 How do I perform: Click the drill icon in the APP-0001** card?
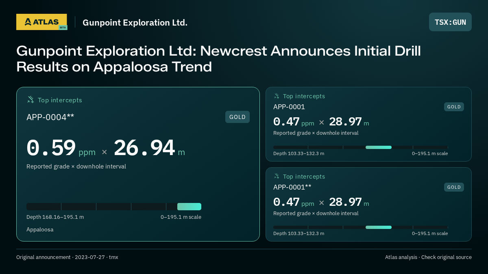[x=277, y=176]
